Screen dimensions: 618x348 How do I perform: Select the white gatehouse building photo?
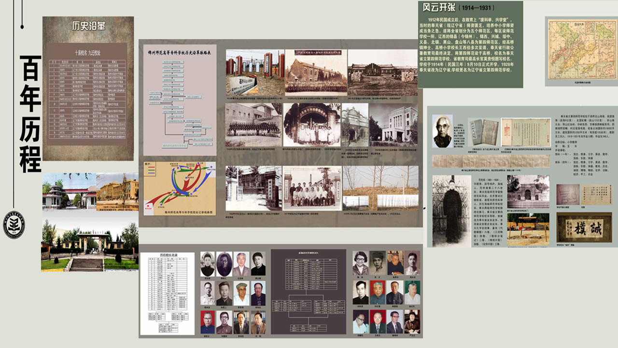click(69, 191)
